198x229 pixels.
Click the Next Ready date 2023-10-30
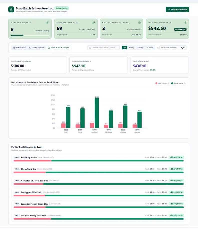click(136, 35)
